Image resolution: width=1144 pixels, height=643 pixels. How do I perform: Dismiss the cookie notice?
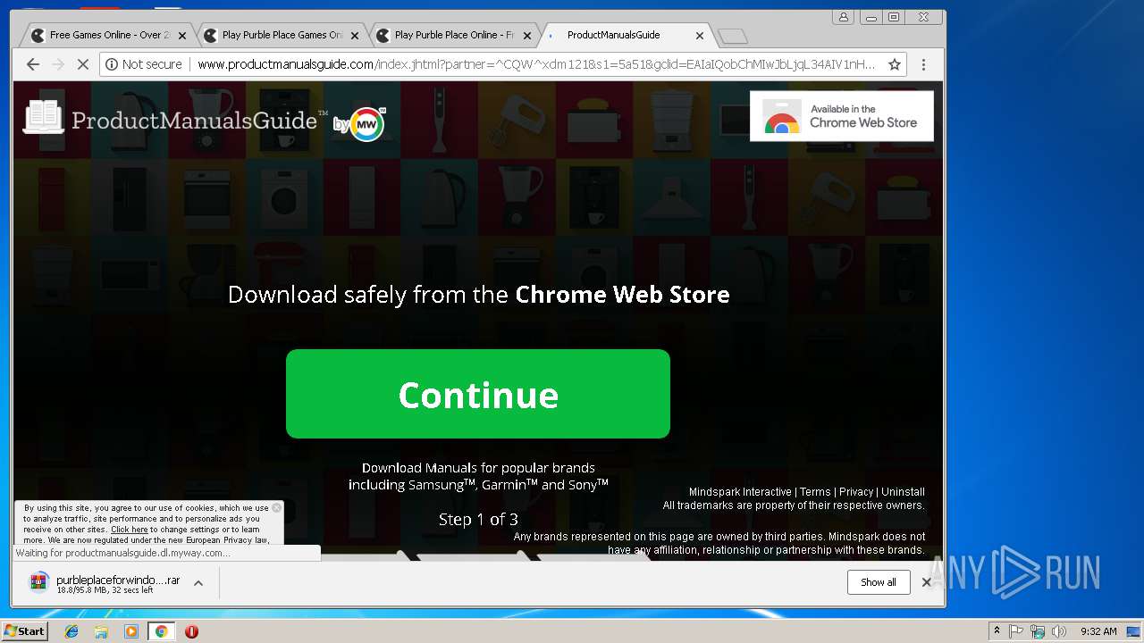coord(276,507)
